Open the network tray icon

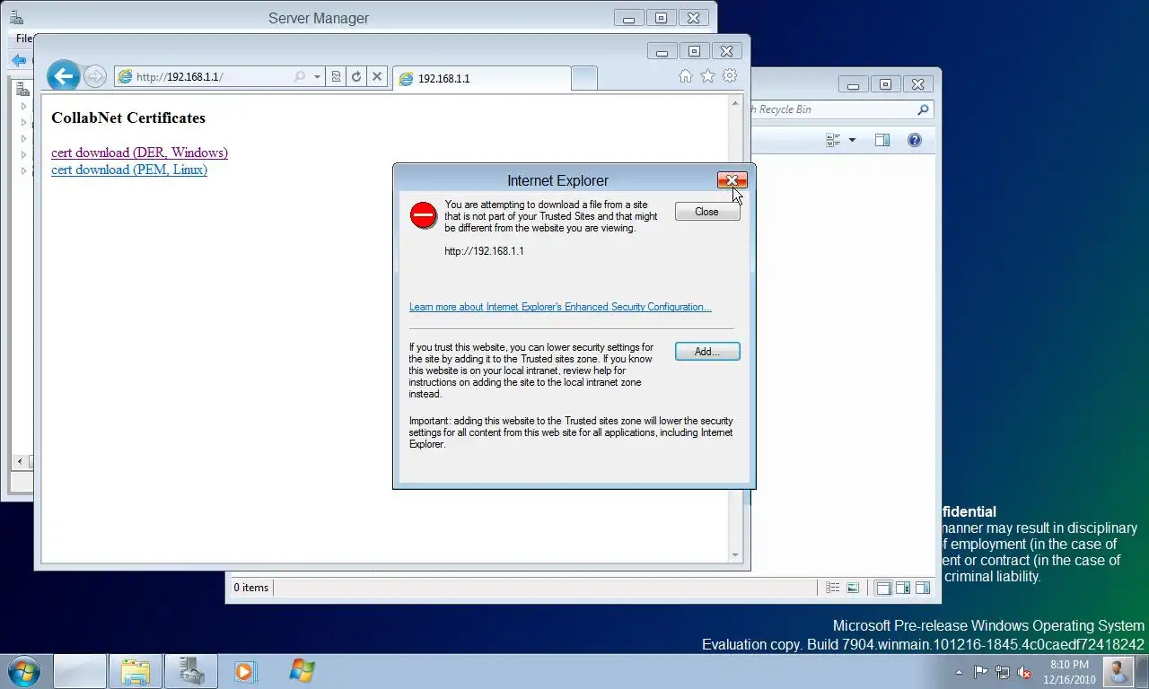coord(1002,672)
